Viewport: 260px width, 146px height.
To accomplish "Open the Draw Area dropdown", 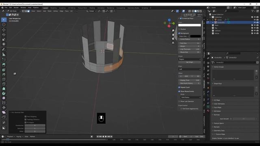I will [x=184, y=36].
